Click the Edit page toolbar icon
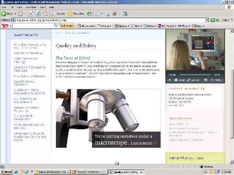The width and height of the screenshot is (234, 175). [115, 14]
